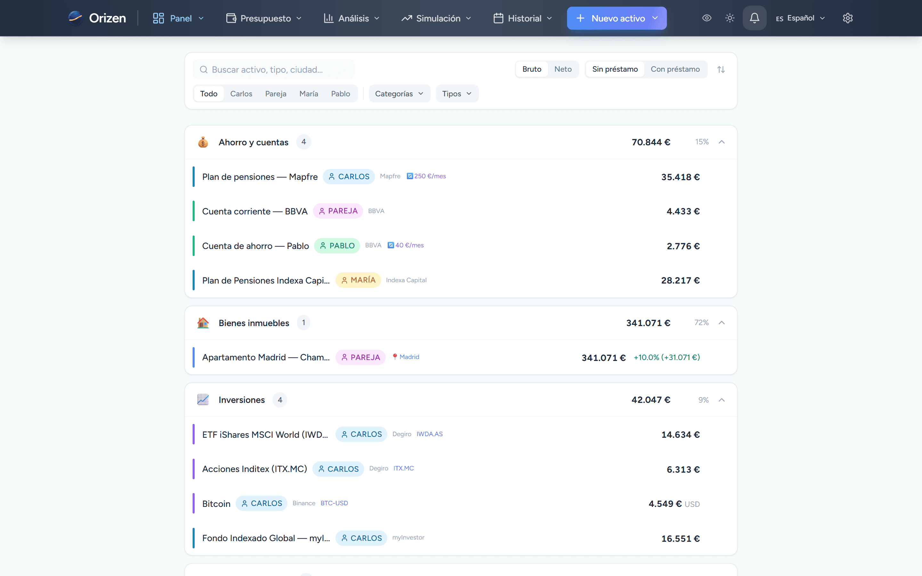Click the Panel grid icon

[x=158, y=18]
